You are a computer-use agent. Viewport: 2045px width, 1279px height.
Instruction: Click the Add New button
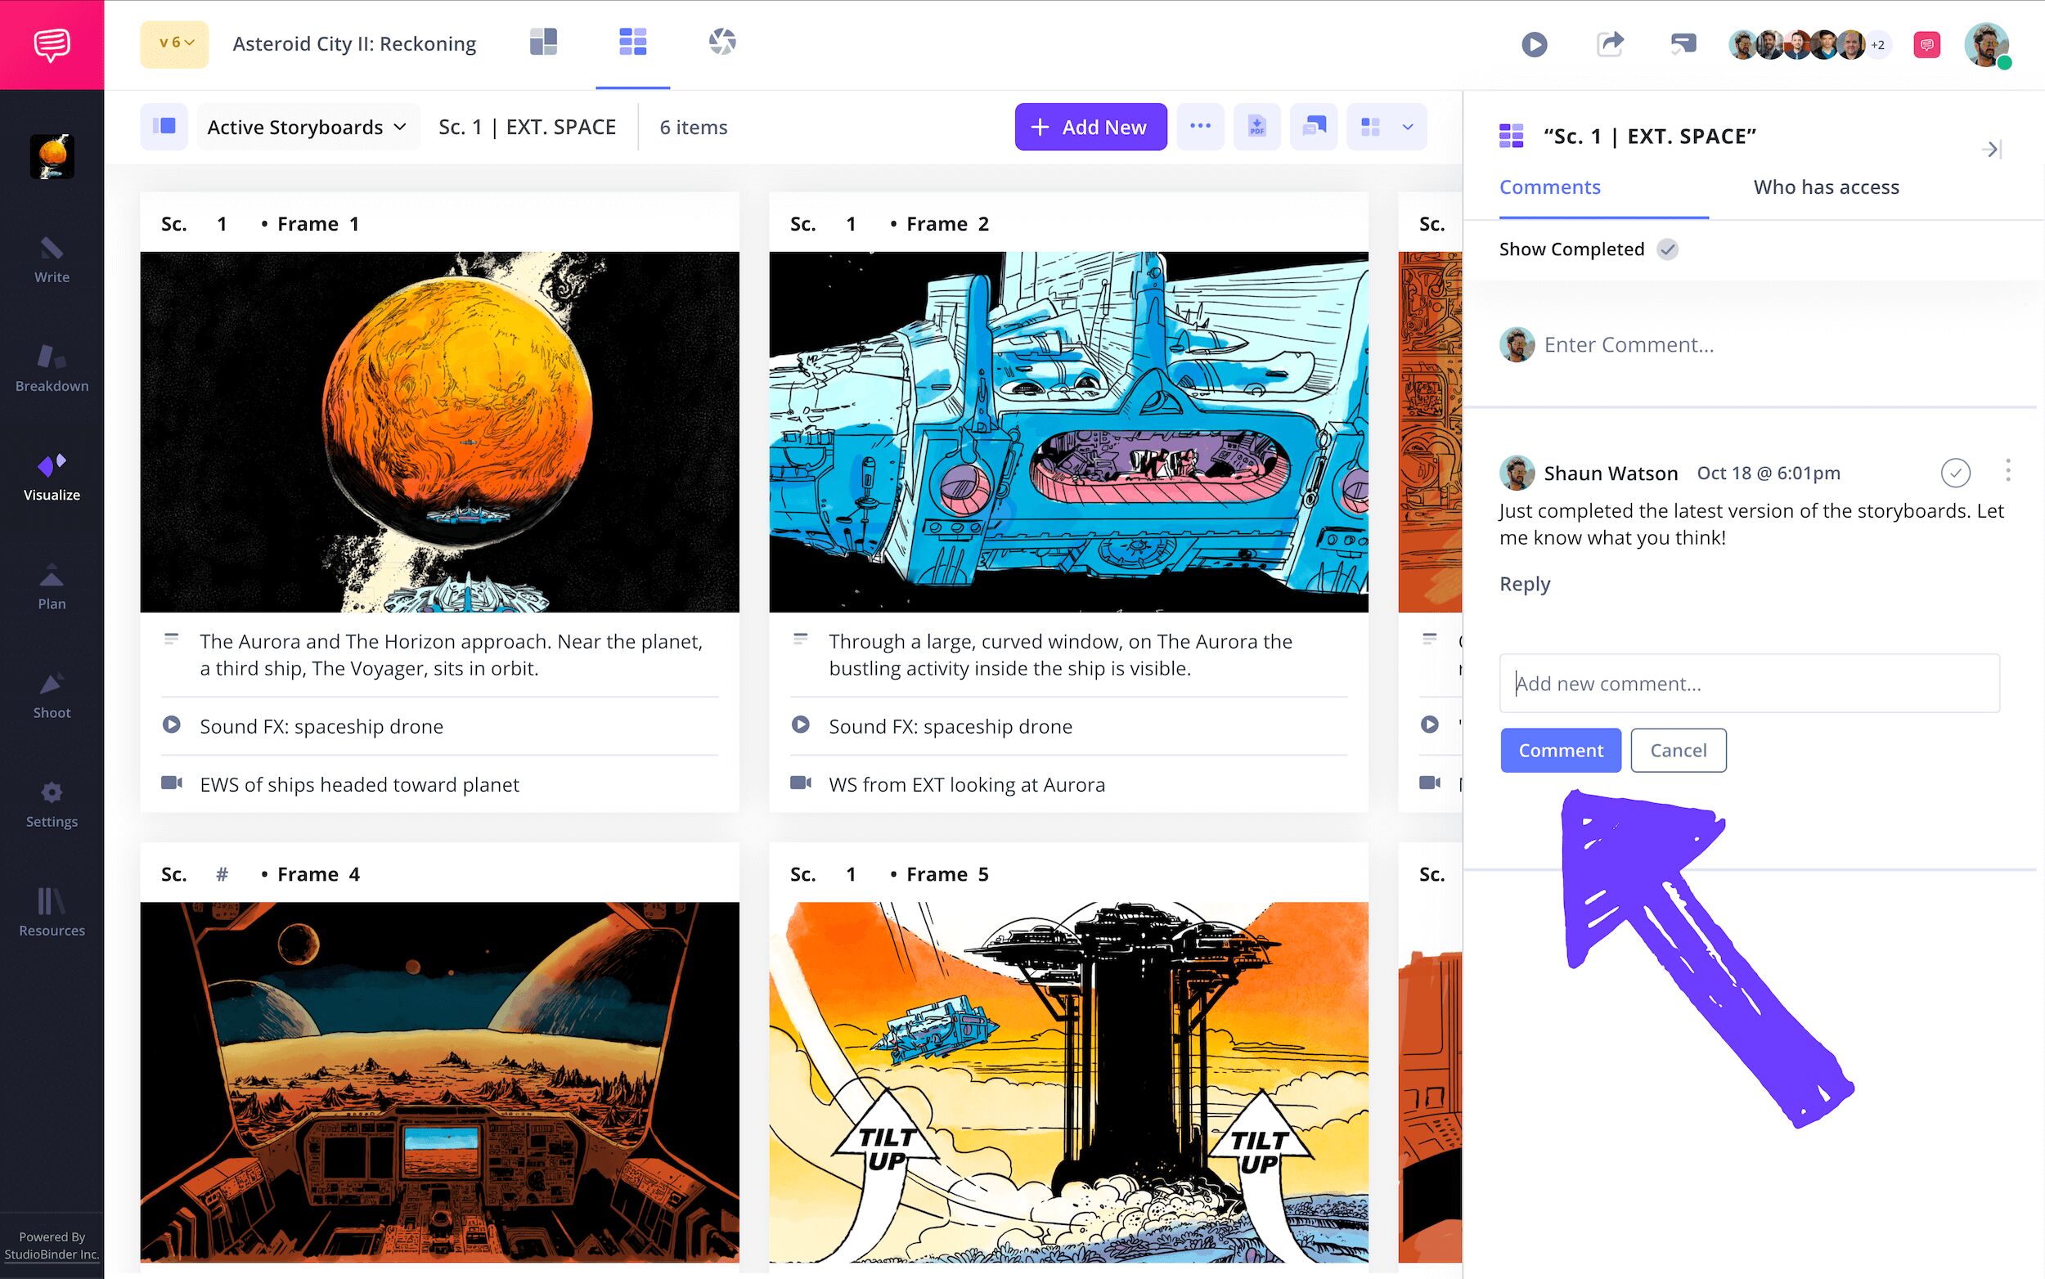tap(1090, 127)
